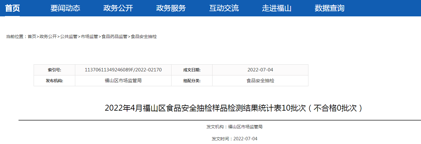The width and height of the screenshot is (421, 144).
Task: Go to 要闻动态 navigation menu
Action: point(65,8)
